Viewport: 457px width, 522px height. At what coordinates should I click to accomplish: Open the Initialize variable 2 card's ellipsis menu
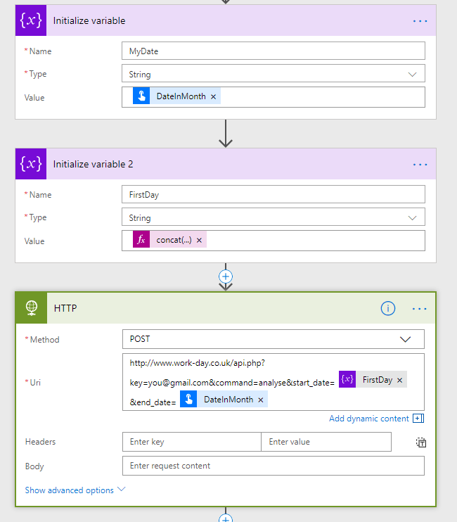[x=420, y=165]
